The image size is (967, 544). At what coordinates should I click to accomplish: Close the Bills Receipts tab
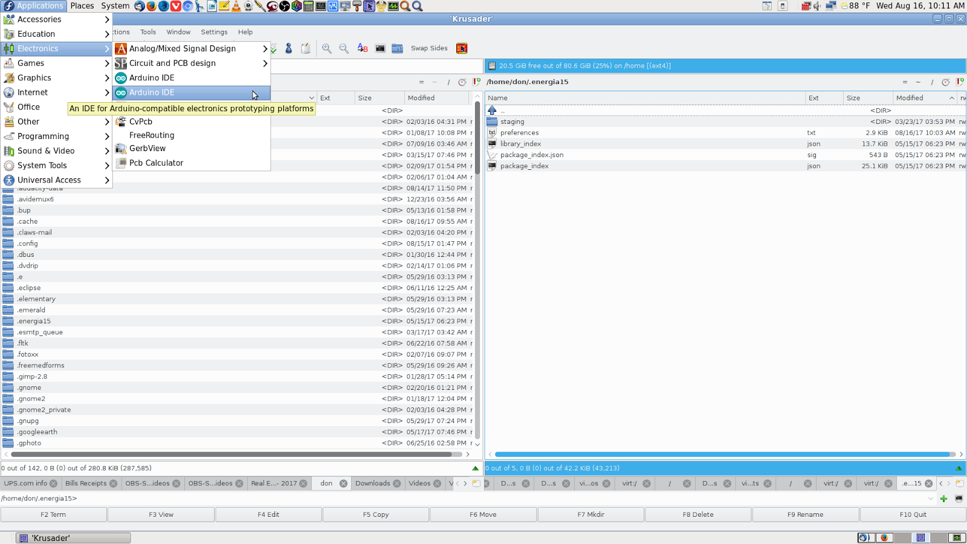(x=113, y=484)
